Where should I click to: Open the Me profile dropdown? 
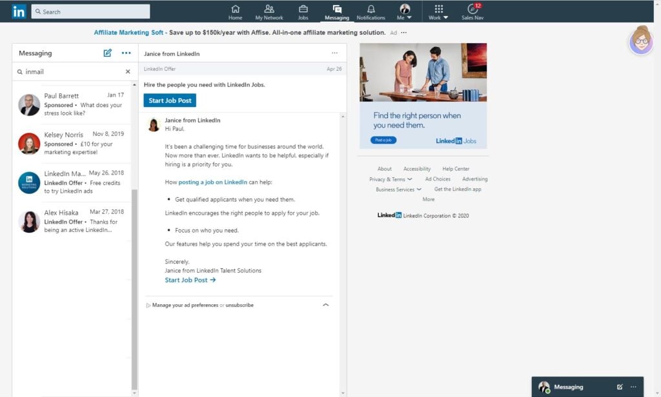[x=404, y=12]
